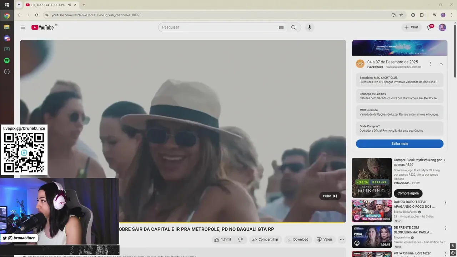Like the video with the thumbs-up
457x257 pixels.
click(x=223, y=240)
